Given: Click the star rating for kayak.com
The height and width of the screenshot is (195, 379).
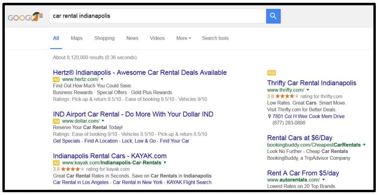Looking at the screenshot, I should (72, 169).
